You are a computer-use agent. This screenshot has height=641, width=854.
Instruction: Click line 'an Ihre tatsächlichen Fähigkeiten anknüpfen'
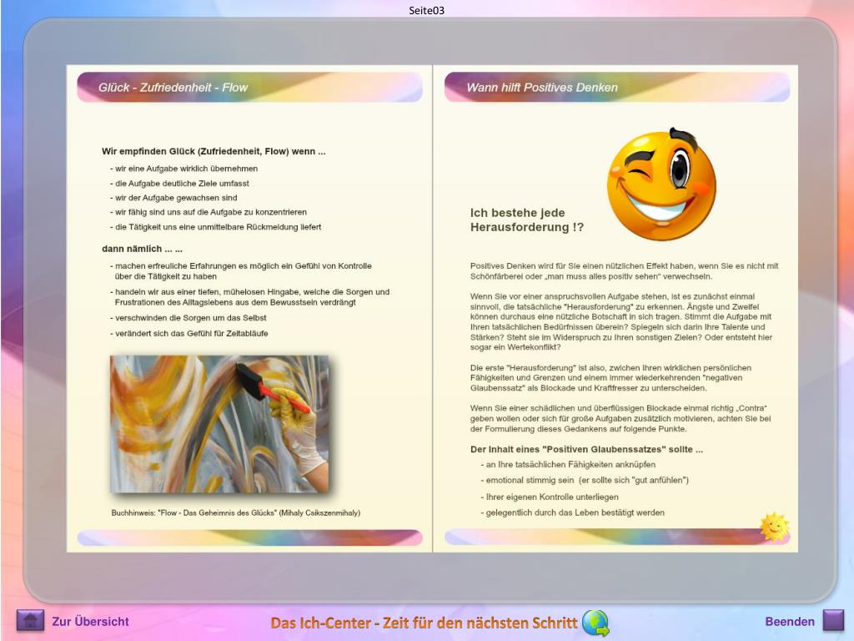click(568, 465)
